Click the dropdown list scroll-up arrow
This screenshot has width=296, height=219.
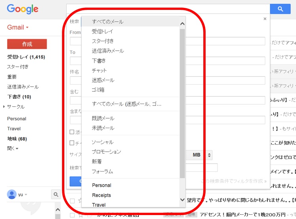(x=182, y=24)
